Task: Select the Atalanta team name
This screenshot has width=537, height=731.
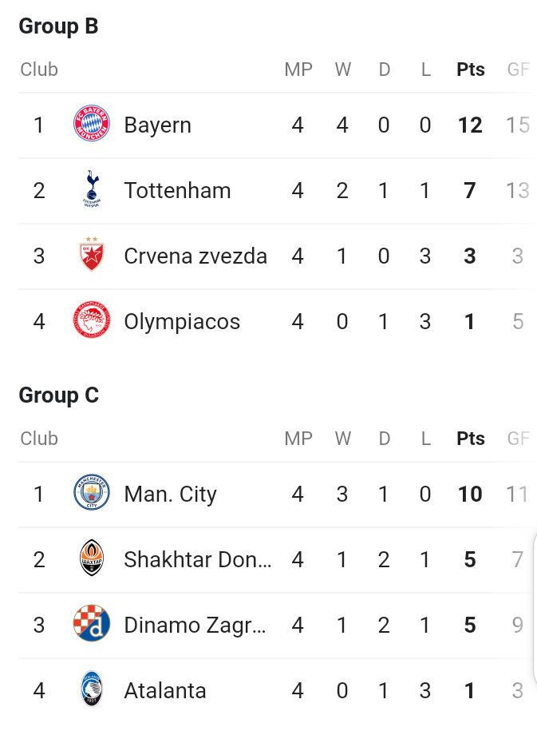Action: (x=165, y=691)
